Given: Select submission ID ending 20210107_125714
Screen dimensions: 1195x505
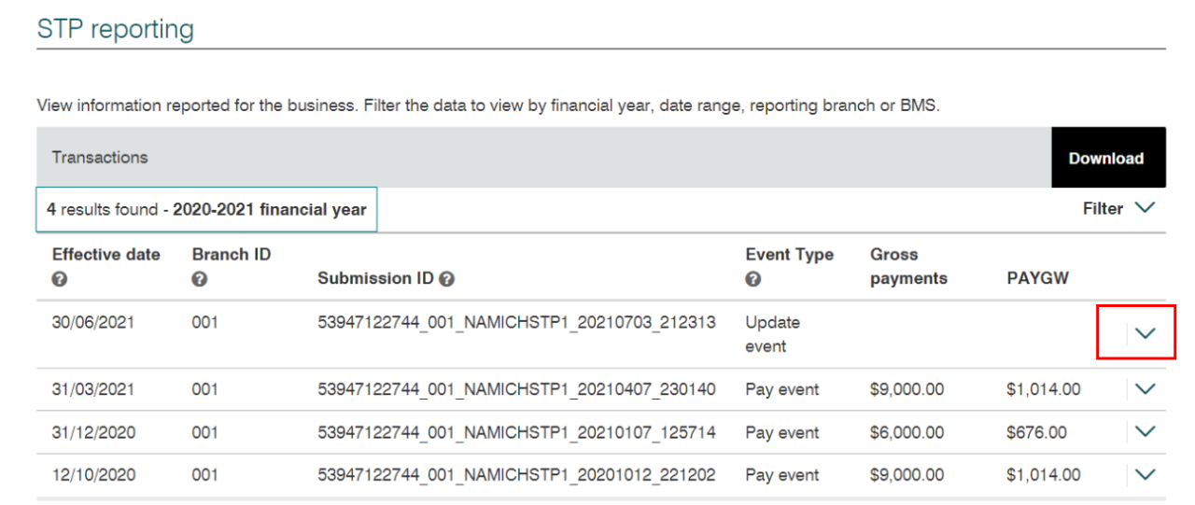Looking at the screenshot, I should pos(516,432).
